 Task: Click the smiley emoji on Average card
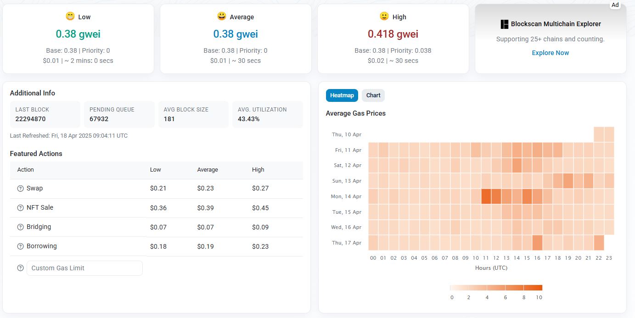[222, 17]
